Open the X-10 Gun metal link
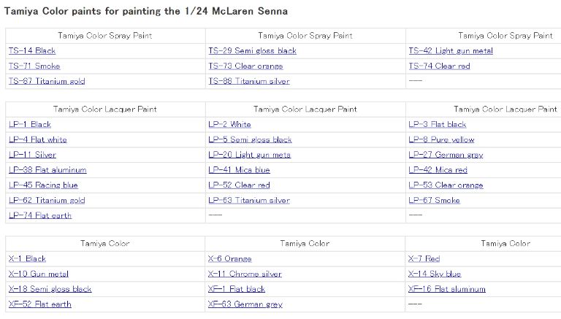This screenshot has width=561, height=319. 39,274
